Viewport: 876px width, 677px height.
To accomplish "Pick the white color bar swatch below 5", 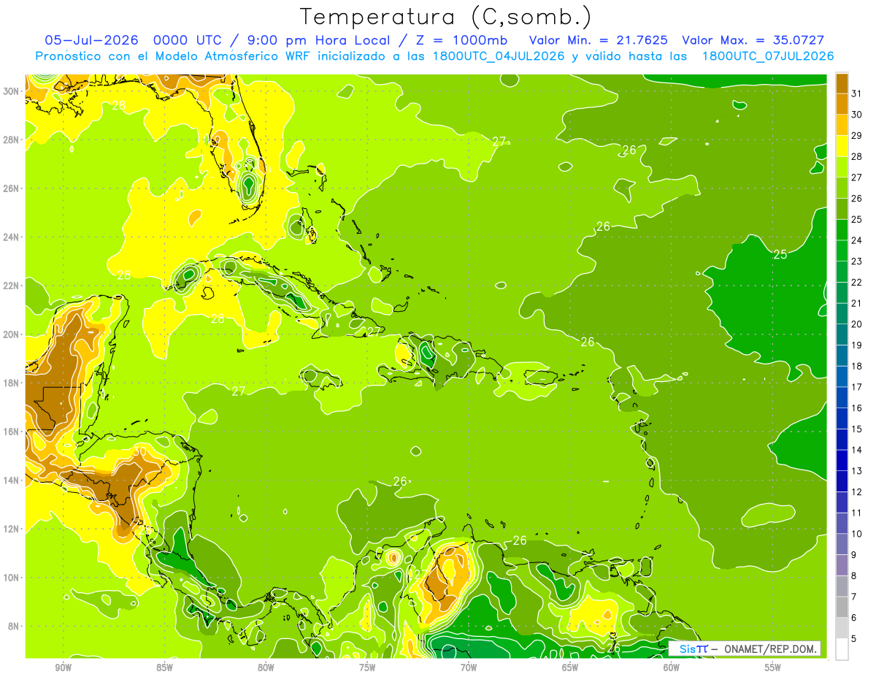I will tap(842, 649).
